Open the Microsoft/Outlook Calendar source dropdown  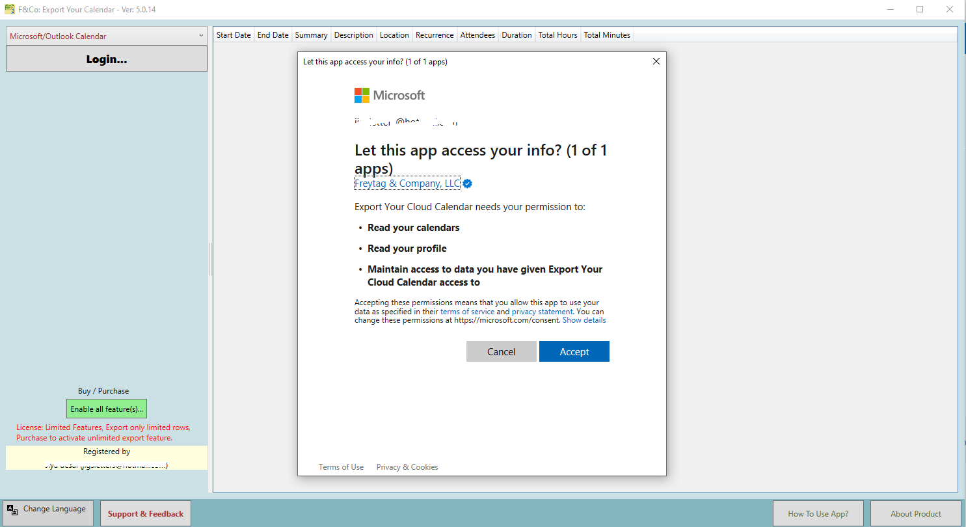pos(107,36)
